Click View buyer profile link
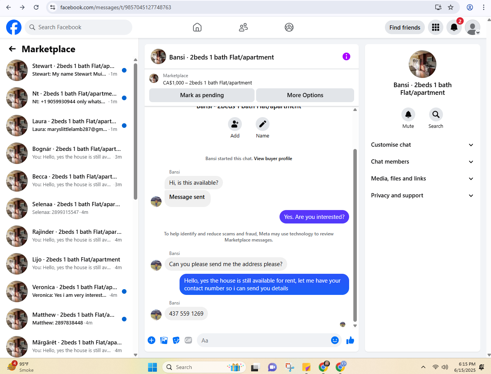The image size is (491, 374). click(273, 159)
